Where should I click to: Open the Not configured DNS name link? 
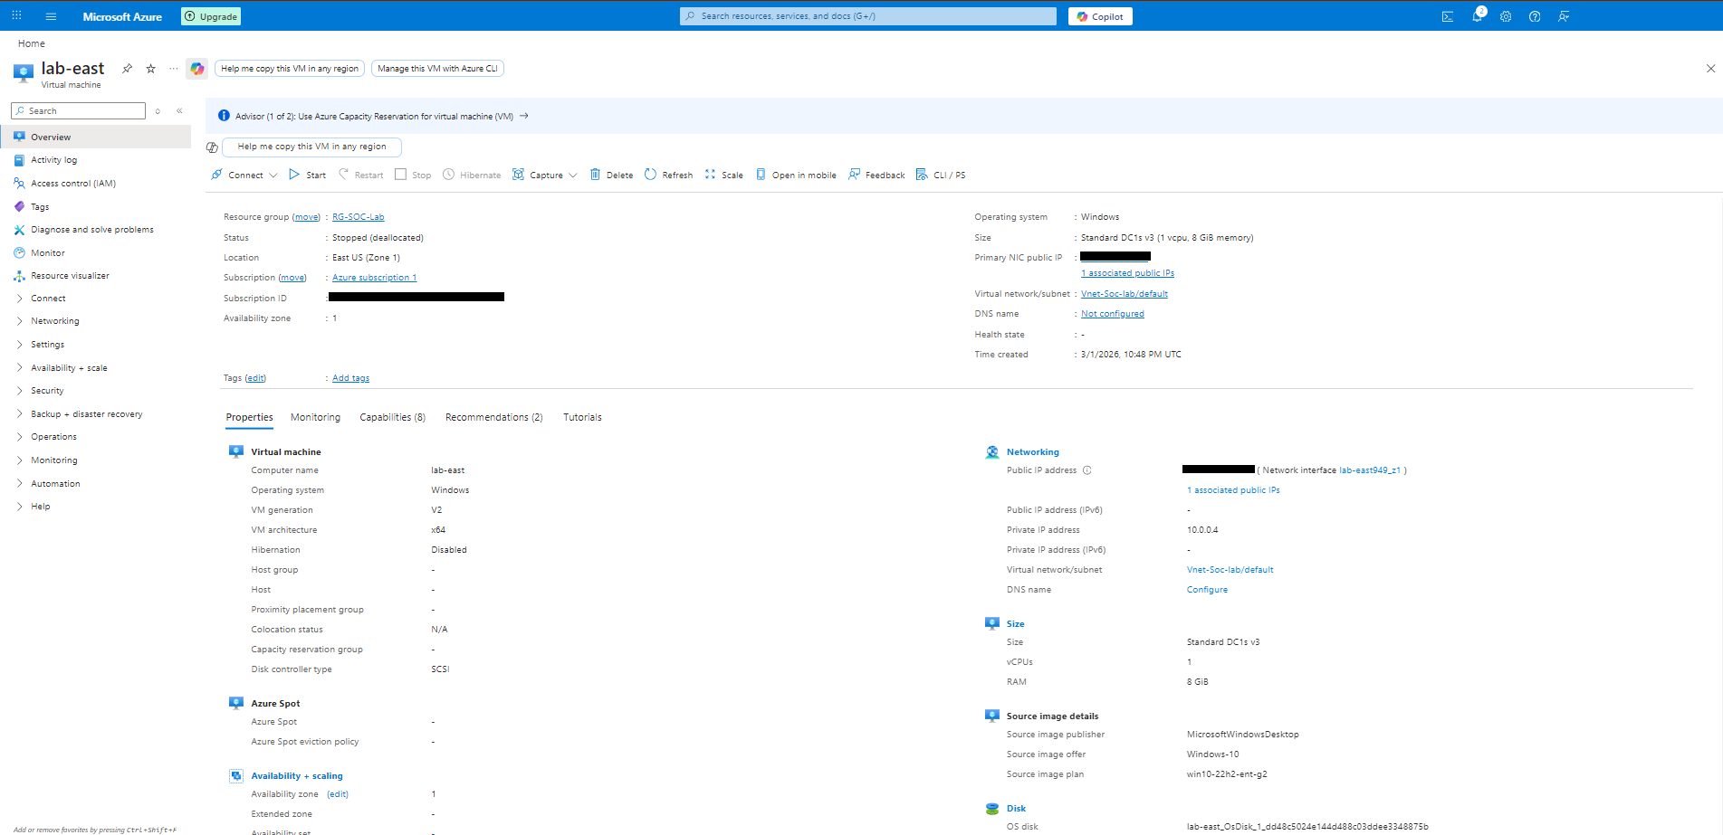point(1112,314)
